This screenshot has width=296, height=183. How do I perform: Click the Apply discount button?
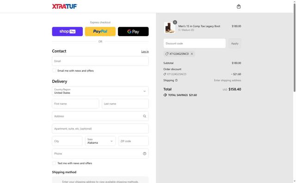click(x=234, y=43)
